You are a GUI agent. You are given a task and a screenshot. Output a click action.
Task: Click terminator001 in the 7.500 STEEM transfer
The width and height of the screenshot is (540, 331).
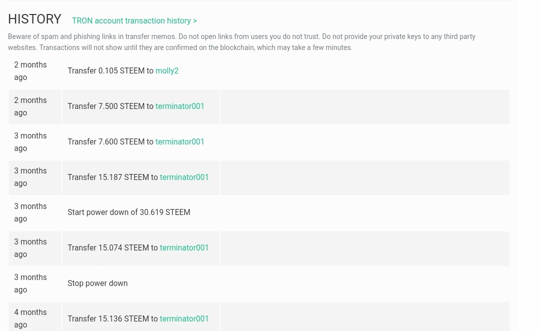click(x=179, y=106)
